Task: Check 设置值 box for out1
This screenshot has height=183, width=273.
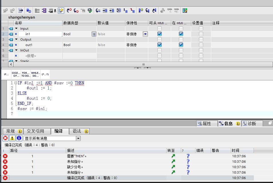Action: [201, 45]
